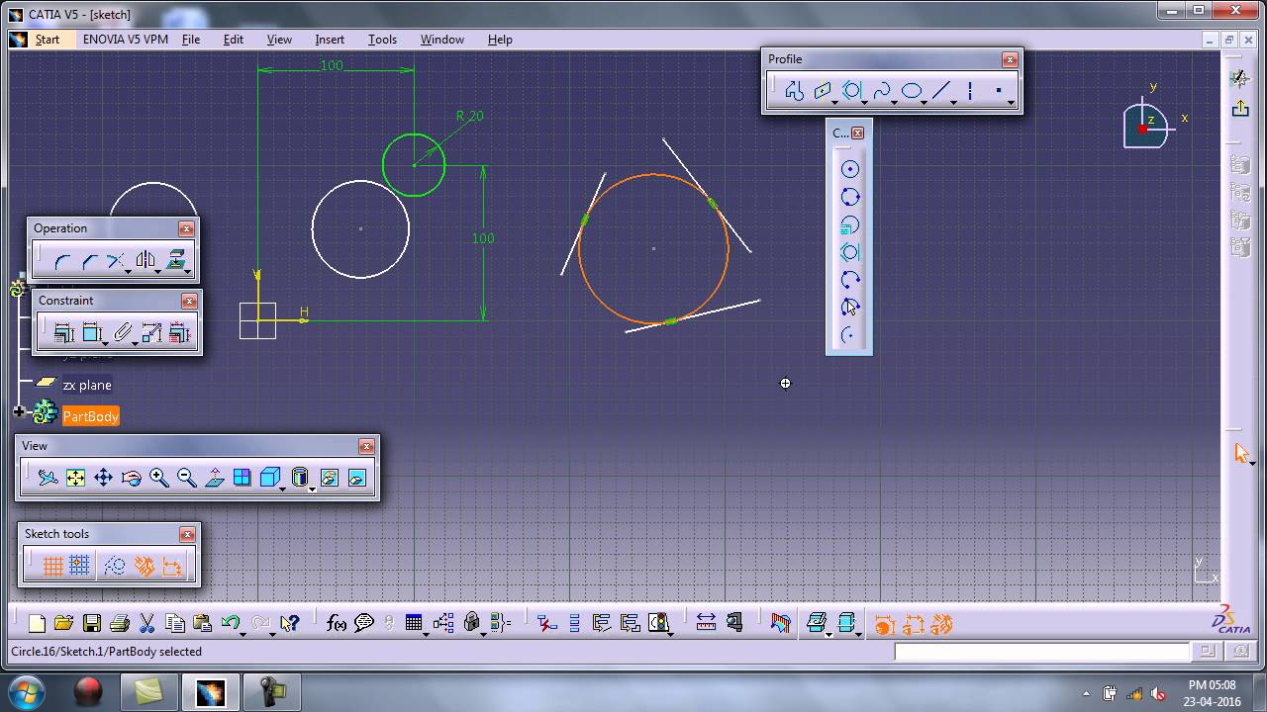
Task: Select PartBody in the specification tree
Action: click(x=91, y=416)
